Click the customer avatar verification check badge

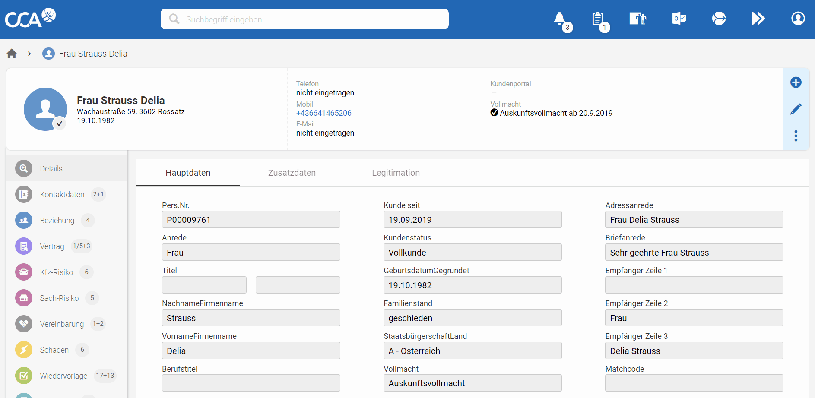pos(60,123)
